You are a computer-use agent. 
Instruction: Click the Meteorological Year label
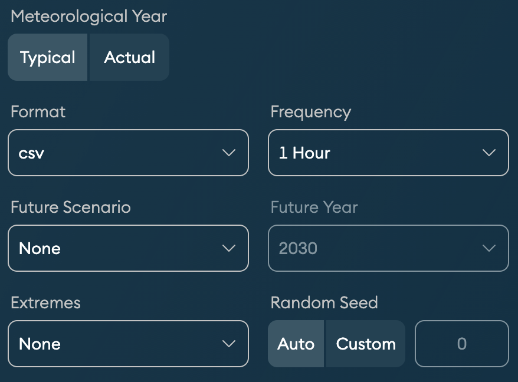88,17
